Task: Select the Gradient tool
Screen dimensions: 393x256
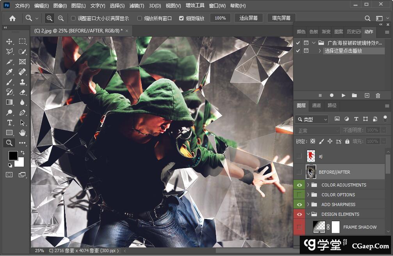Action: [9, 102]
